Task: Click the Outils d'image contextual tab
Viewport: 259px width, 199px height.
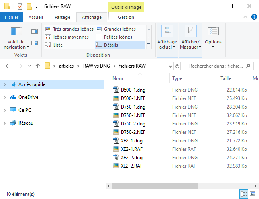Action: tap(126, 7)
